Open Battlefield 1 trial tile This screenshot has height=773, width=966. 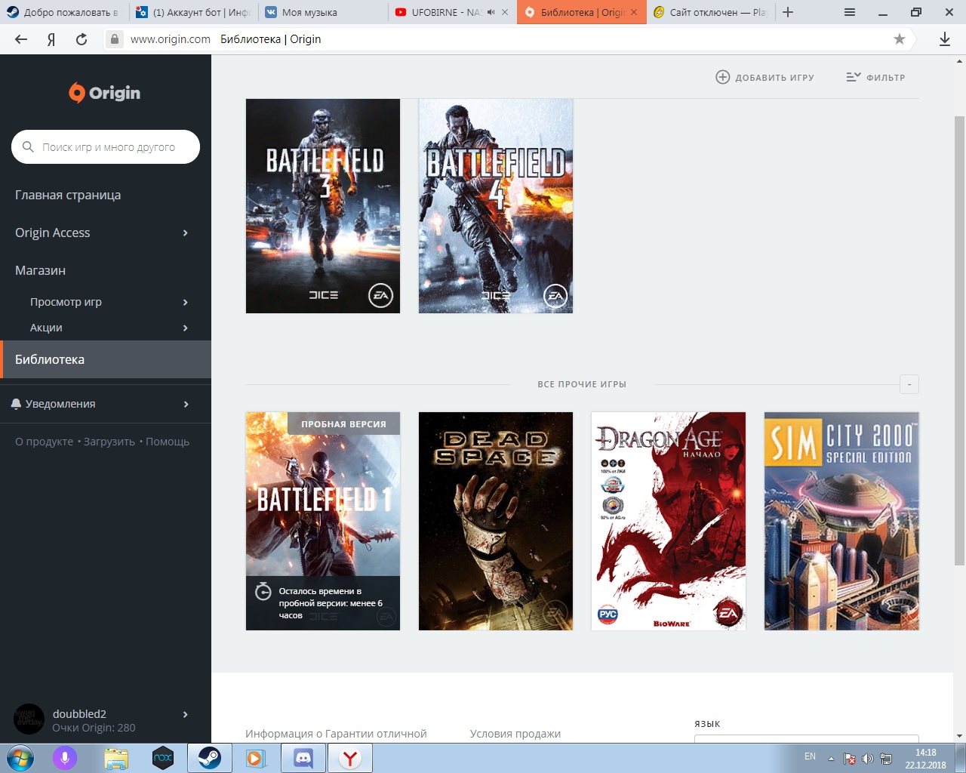tap(323, 521)
